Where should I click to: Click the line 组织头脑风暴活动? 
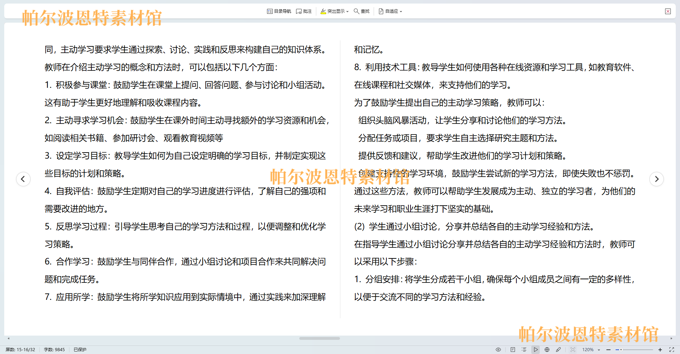[x=462, y=120]
